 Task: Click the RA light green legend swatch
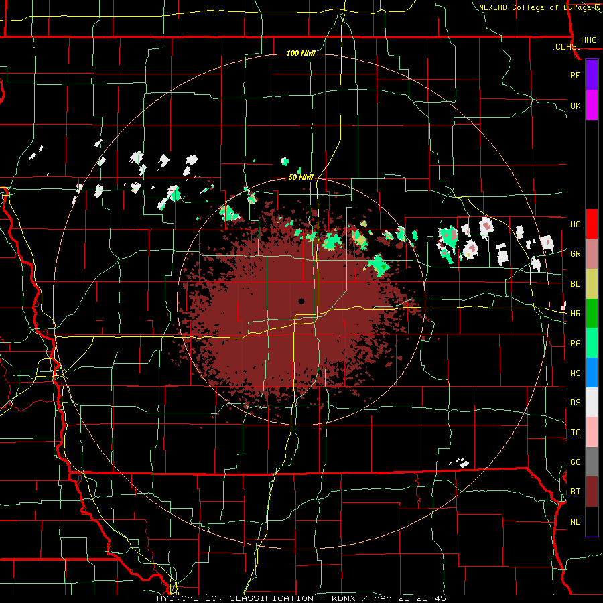[592, 343]
